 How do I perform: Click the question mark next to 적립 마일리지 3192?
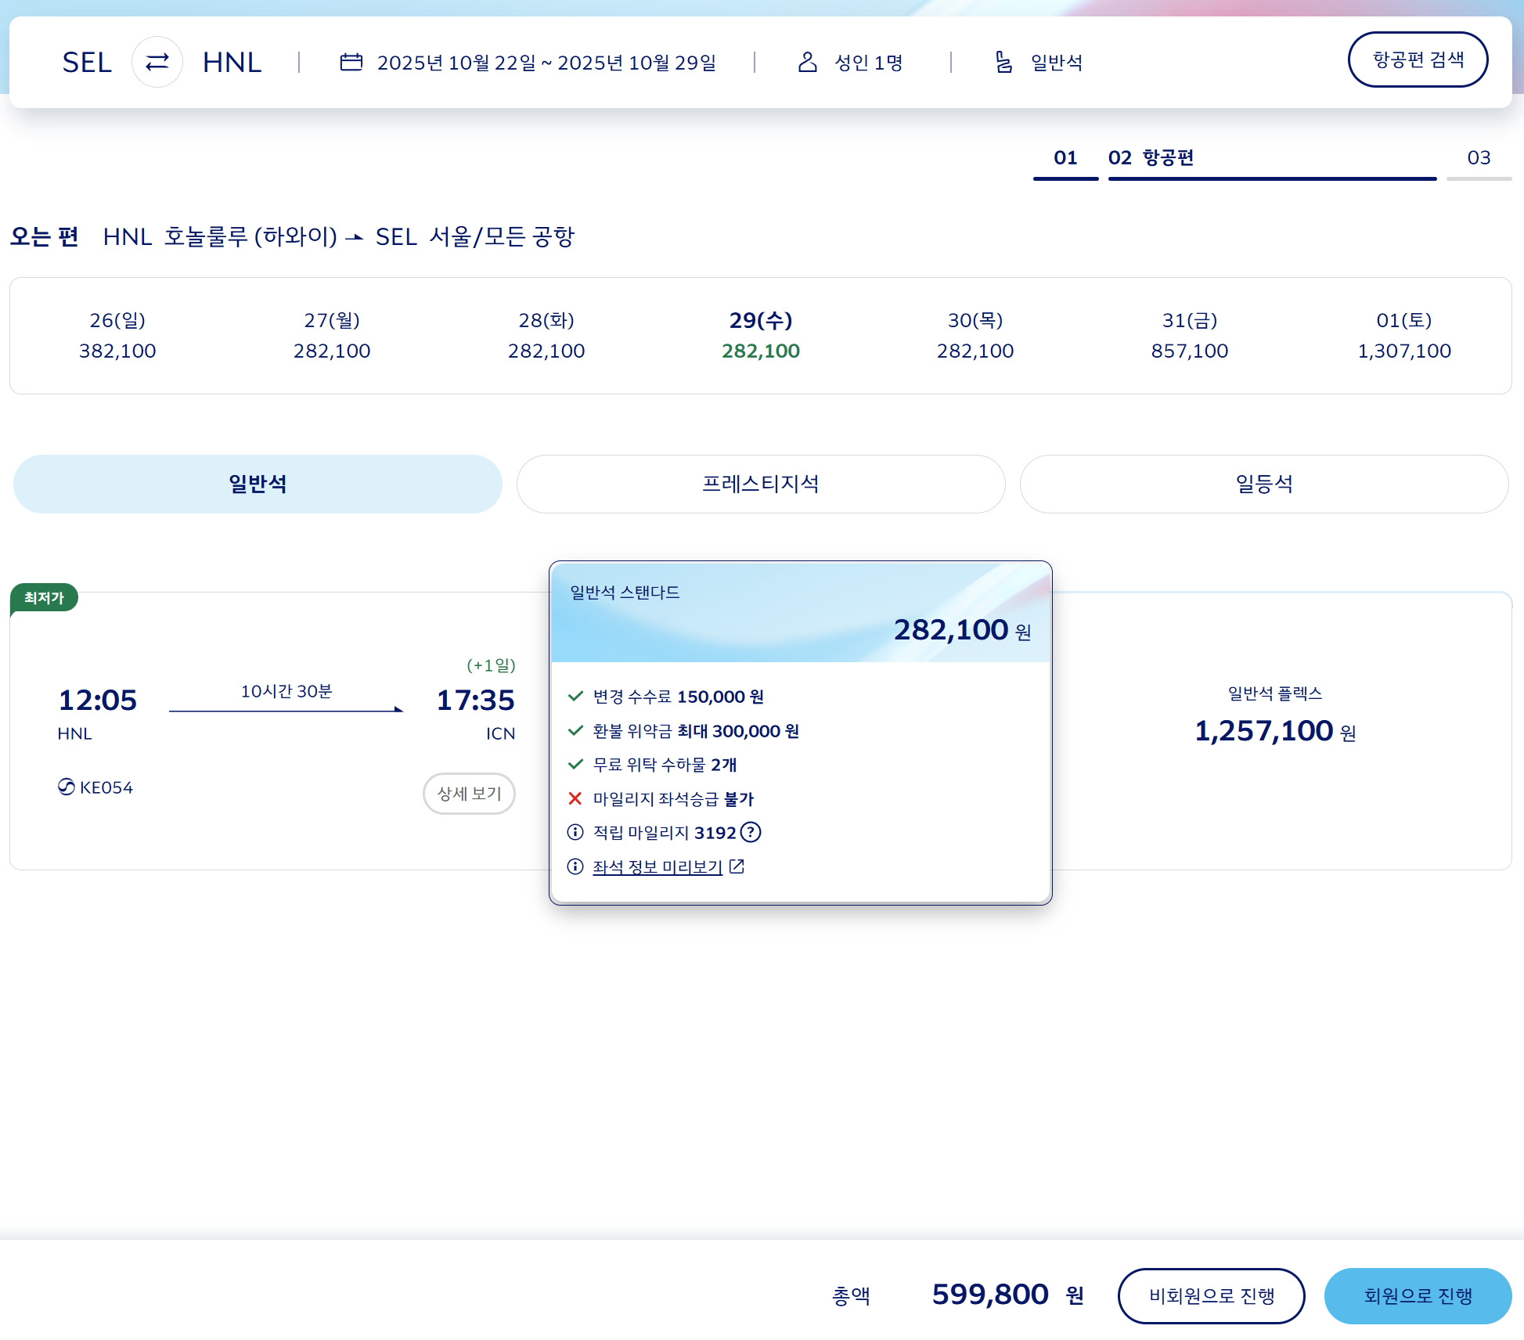(751, 832)
